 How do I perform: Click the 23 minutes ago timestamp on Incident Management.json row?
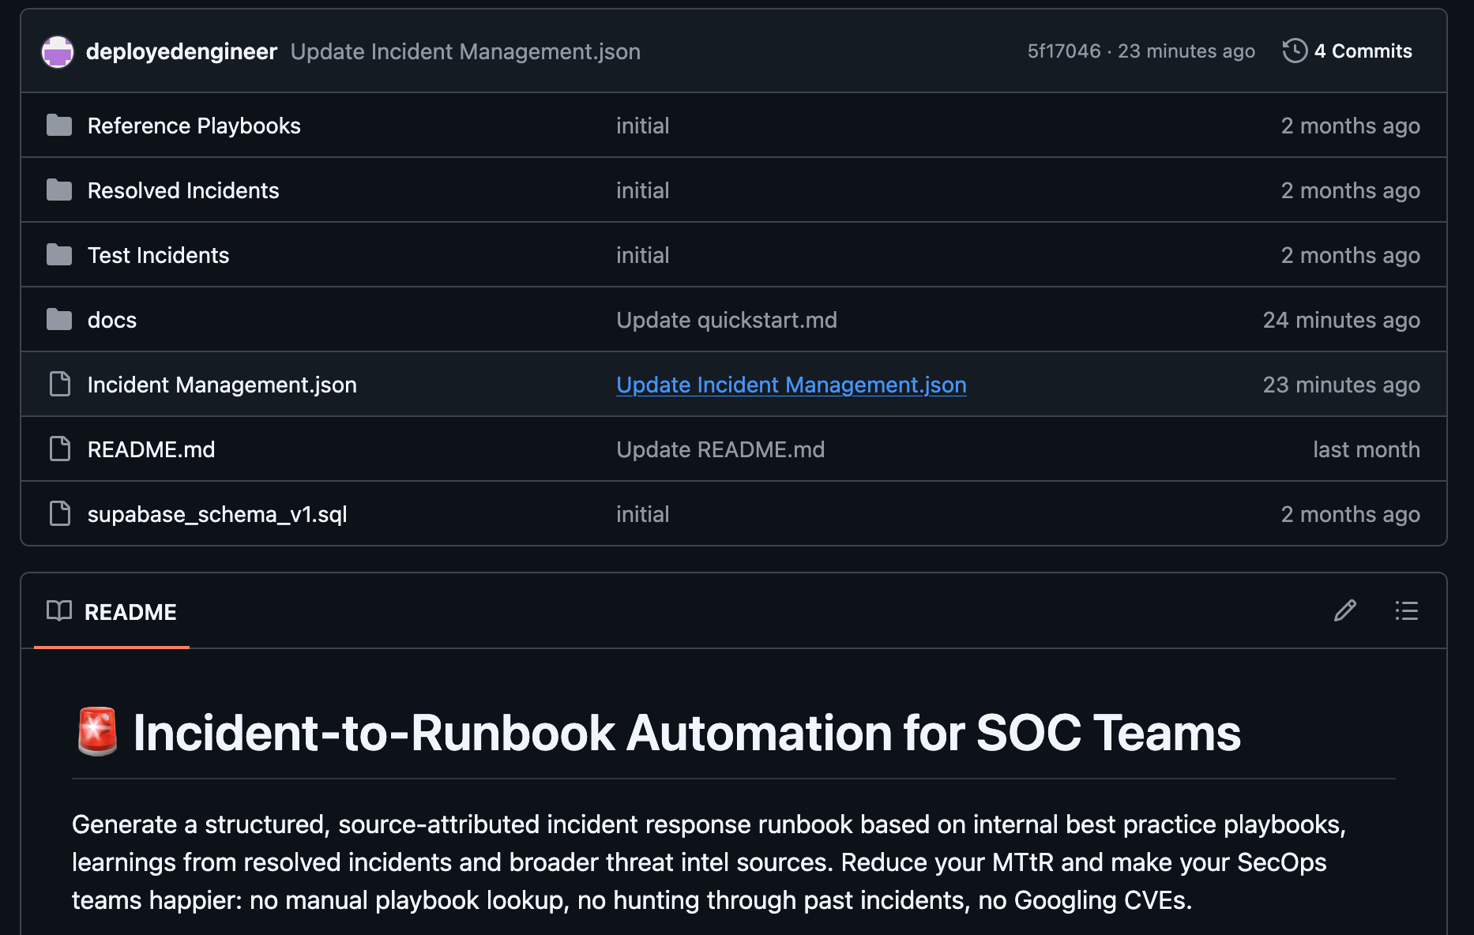1341,385
